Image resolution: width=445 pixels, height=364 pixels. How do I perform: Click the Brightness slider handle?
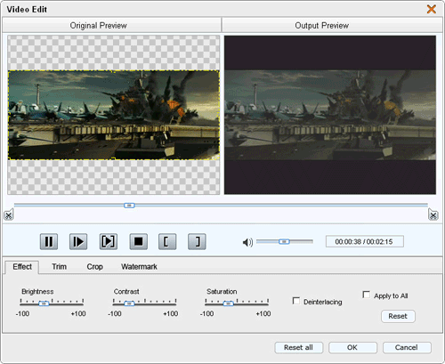click(x=44, y=303)
